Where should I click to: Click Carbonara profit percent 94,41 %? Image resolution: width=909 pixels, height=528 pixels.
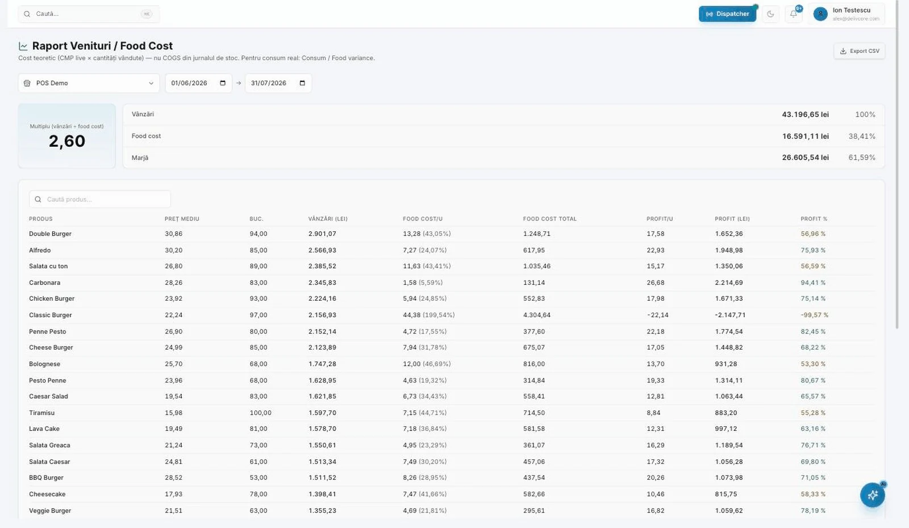pyautogui.click(x=813, y=282)
